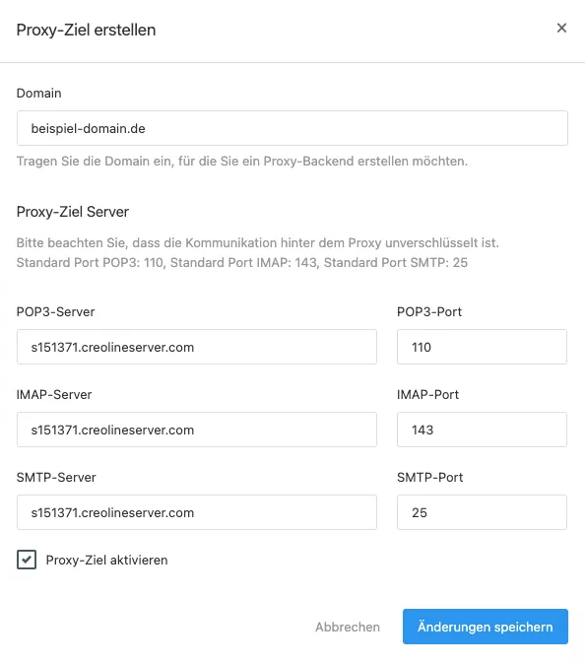Save using Änderungen speichern button
This screenshot has height=663, width=585.
tap(486, 627)
